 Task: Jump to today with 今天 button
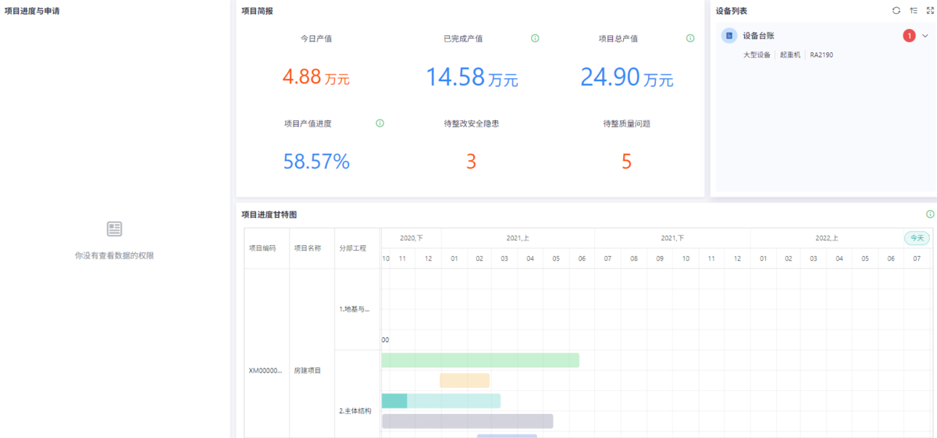point(917,238)
